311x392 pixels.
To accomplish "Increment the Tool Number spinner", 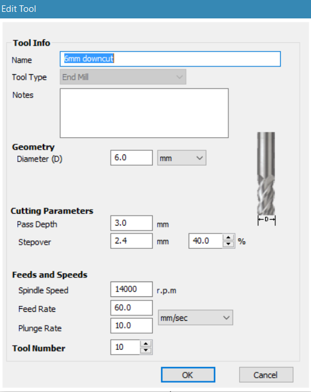I will tap(146, 343).
